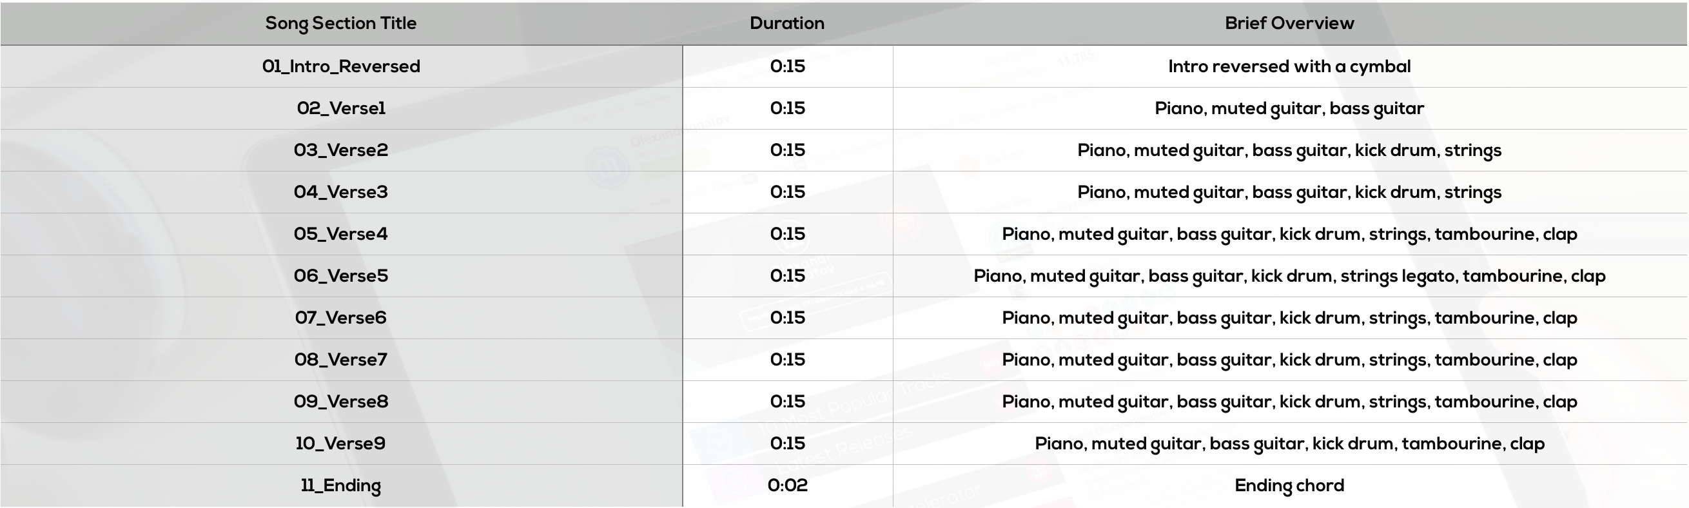Select the 10_Verse9 section title

(341, 444)
